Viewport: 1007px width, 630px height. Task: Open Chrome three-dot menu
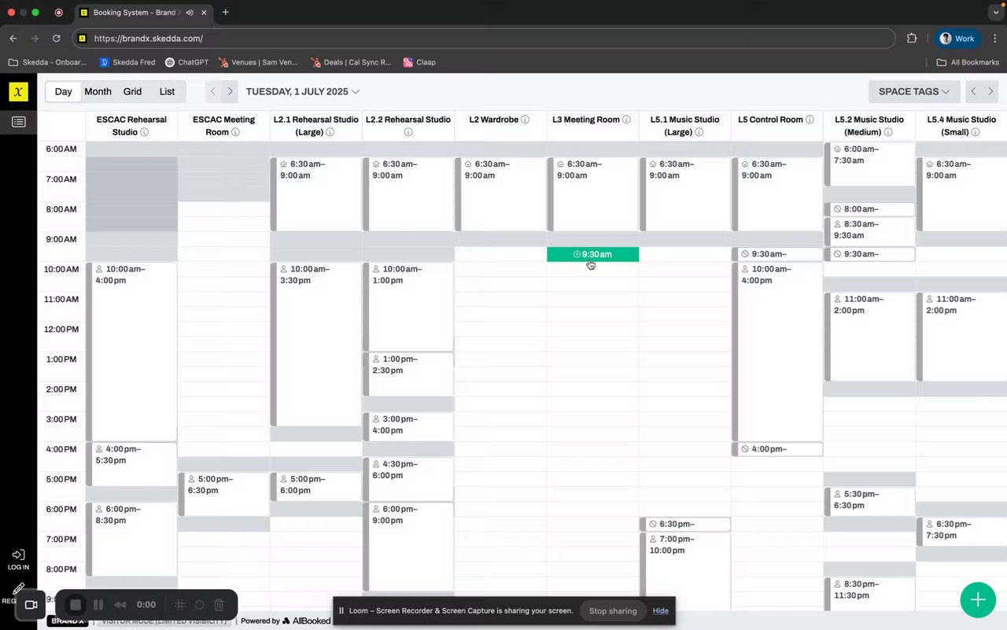click(x=994, y=38)
